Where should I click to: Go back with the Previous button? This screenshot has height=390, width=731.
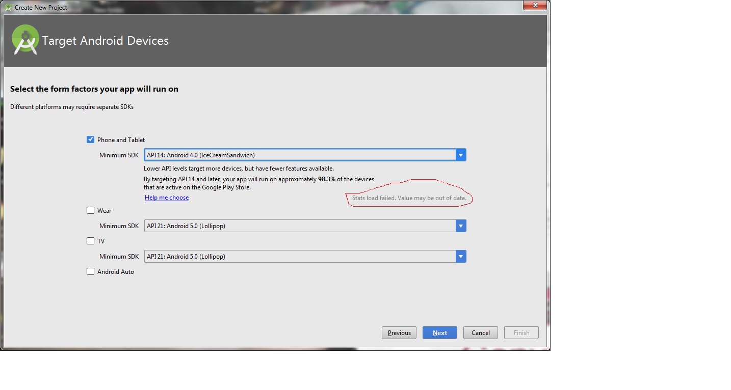(x=399, y=332)
